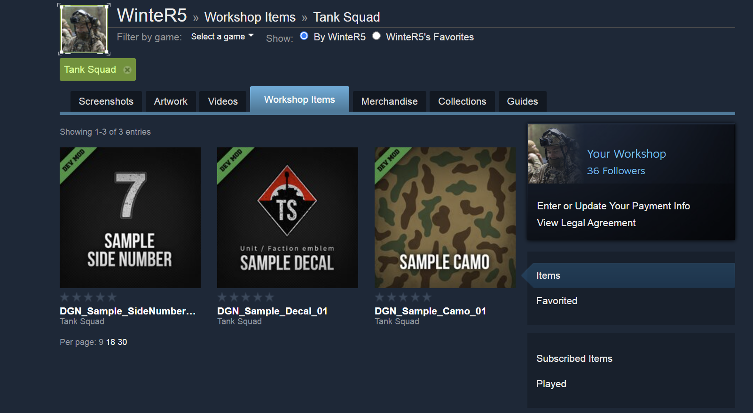Image resolution: width=753 pixels, height=413 pixels.
Task: Switch to the Merchandise tab
Action: [x=390, y=101]
